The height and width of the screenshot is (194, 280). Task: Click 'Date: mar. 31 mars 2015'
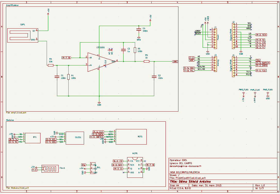pyautogui.click(x=207, y=185)
